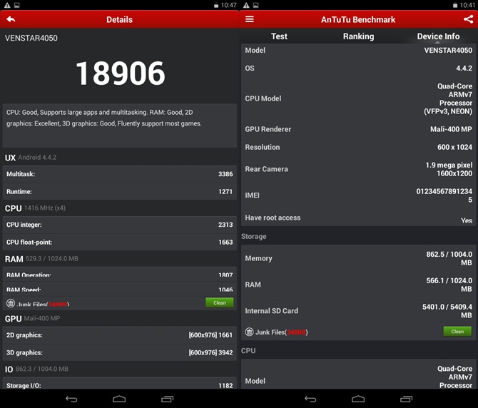Tap the 3D graphics row
Screen dimensions: 478x408
[120, 352]
